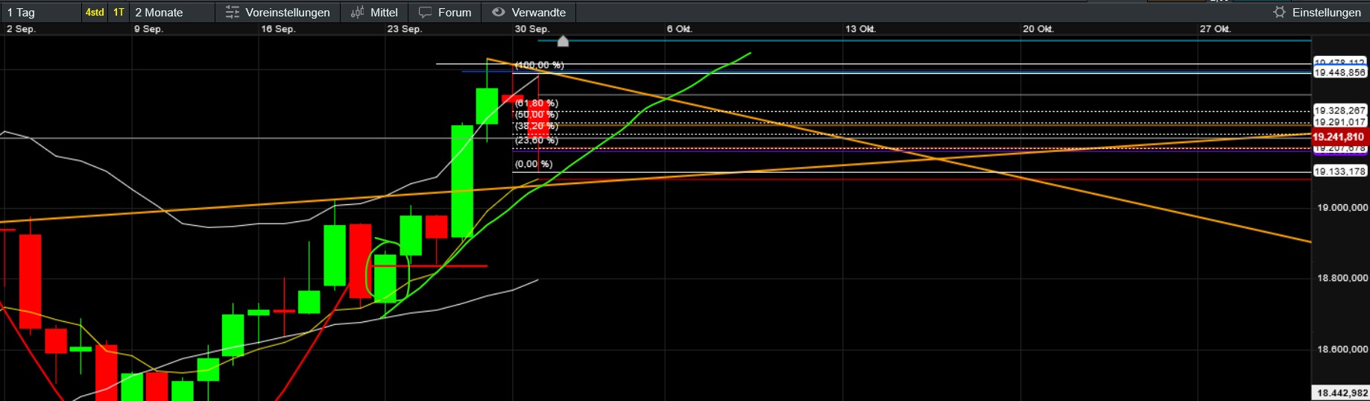Click the candlestick chart-type icon
Viewport: 1370px width, 401px height.
coord(358,12)
